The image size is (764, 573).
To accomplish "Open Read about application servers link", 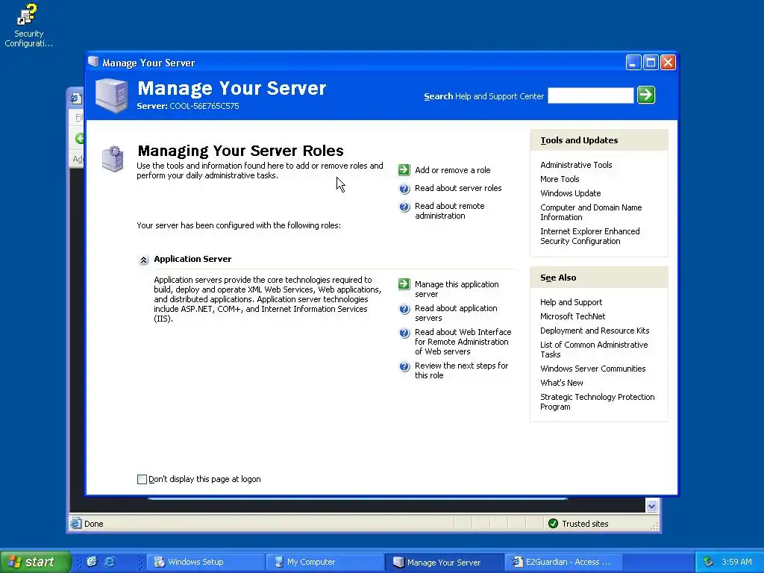I will [456, 313].
